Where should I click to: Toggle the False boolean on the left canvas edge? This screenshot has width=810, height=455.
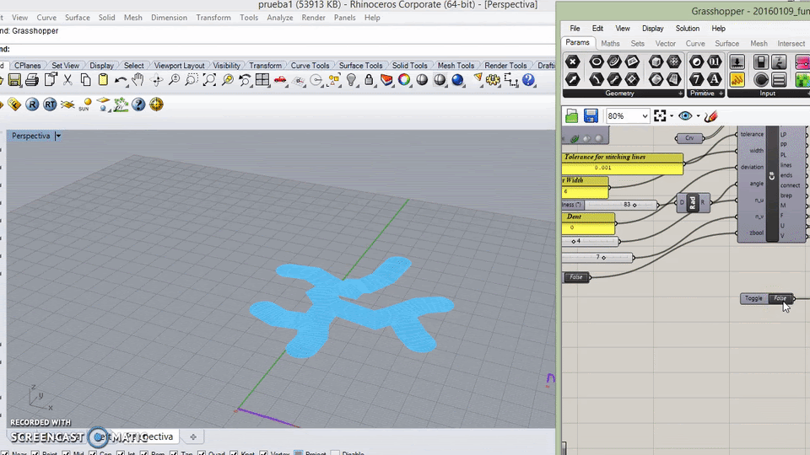[x=576, y=277]
